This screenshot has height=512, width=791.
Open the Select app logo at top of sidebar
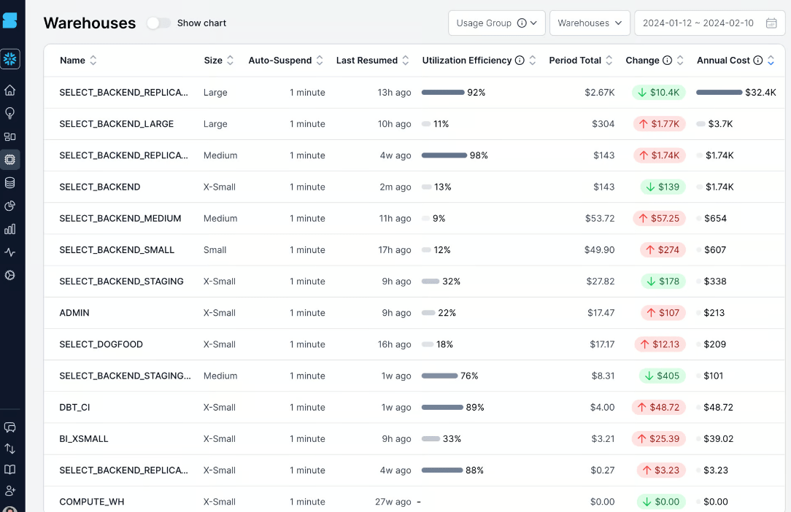[x=9, y=20]
